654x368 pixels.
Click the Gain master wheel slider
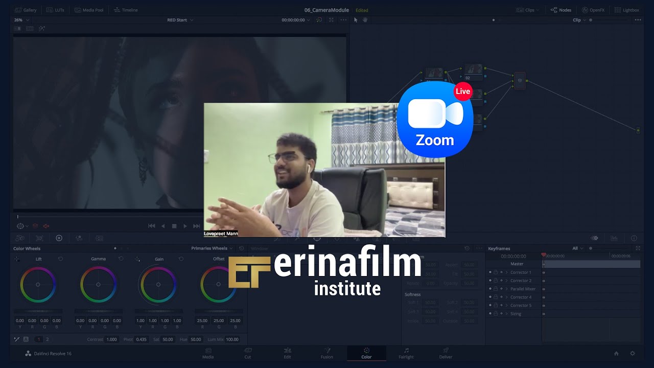[158, 311]
